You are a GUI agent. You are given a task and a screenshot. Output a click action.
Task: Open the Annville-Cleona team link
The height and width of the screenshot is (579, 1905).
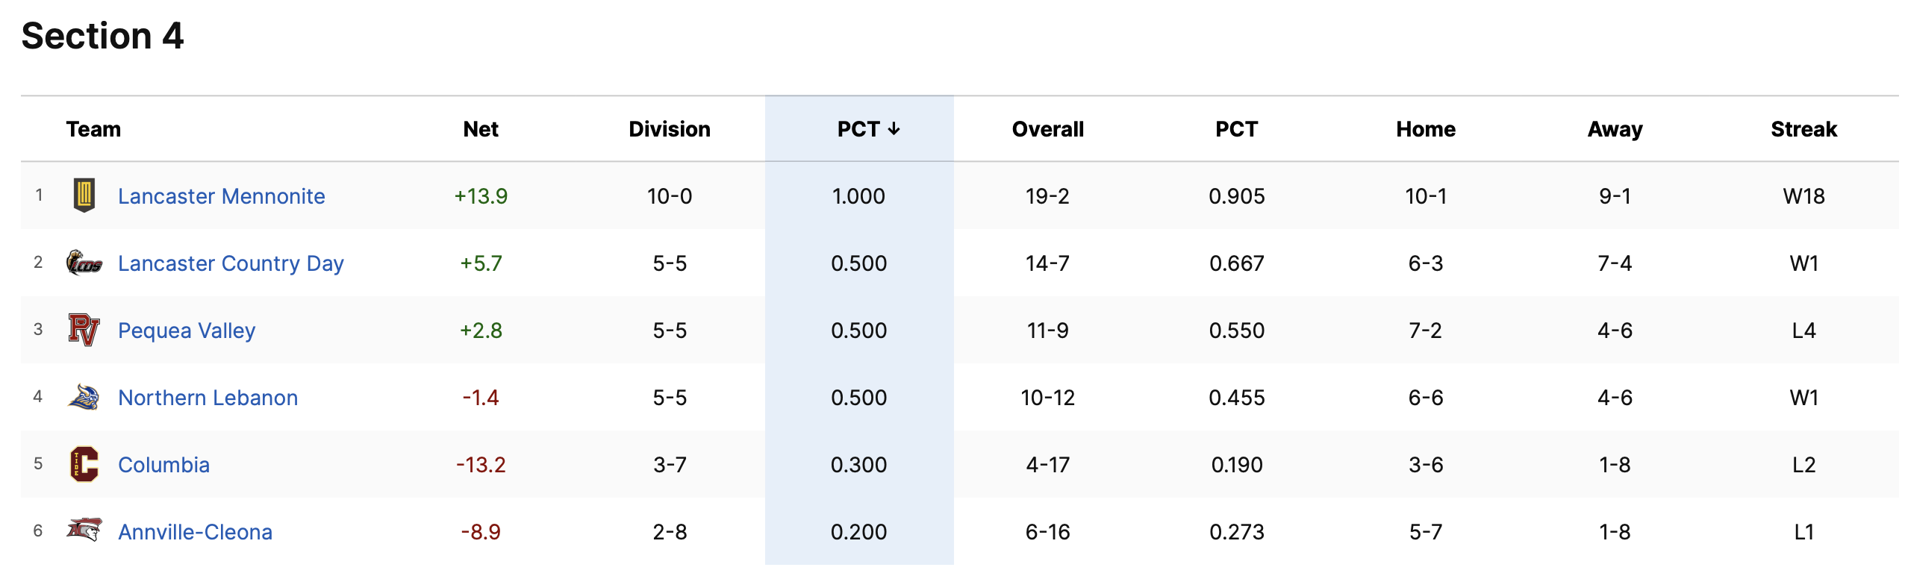click(x=195, y=532)
